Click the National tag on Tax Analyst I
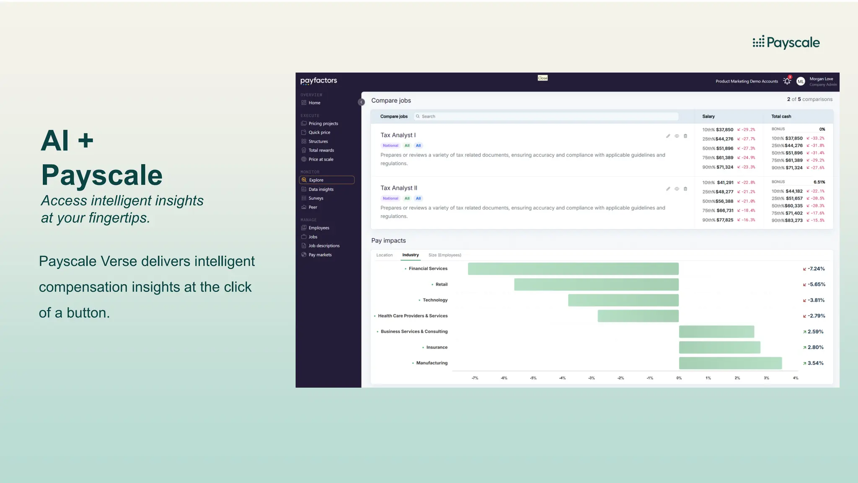Viewport: 858px width, 483px height. [390, 145]
